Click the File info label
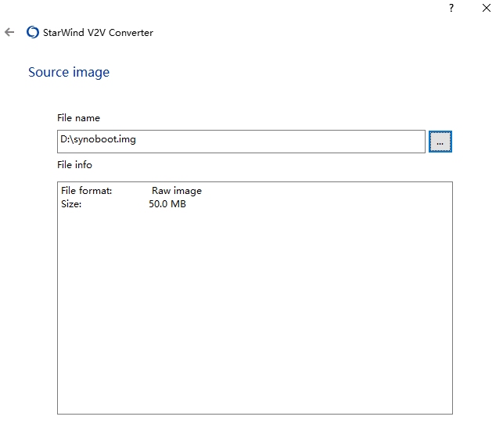The image size is (503, 438). pyautogui.click(x=74, y=165)
